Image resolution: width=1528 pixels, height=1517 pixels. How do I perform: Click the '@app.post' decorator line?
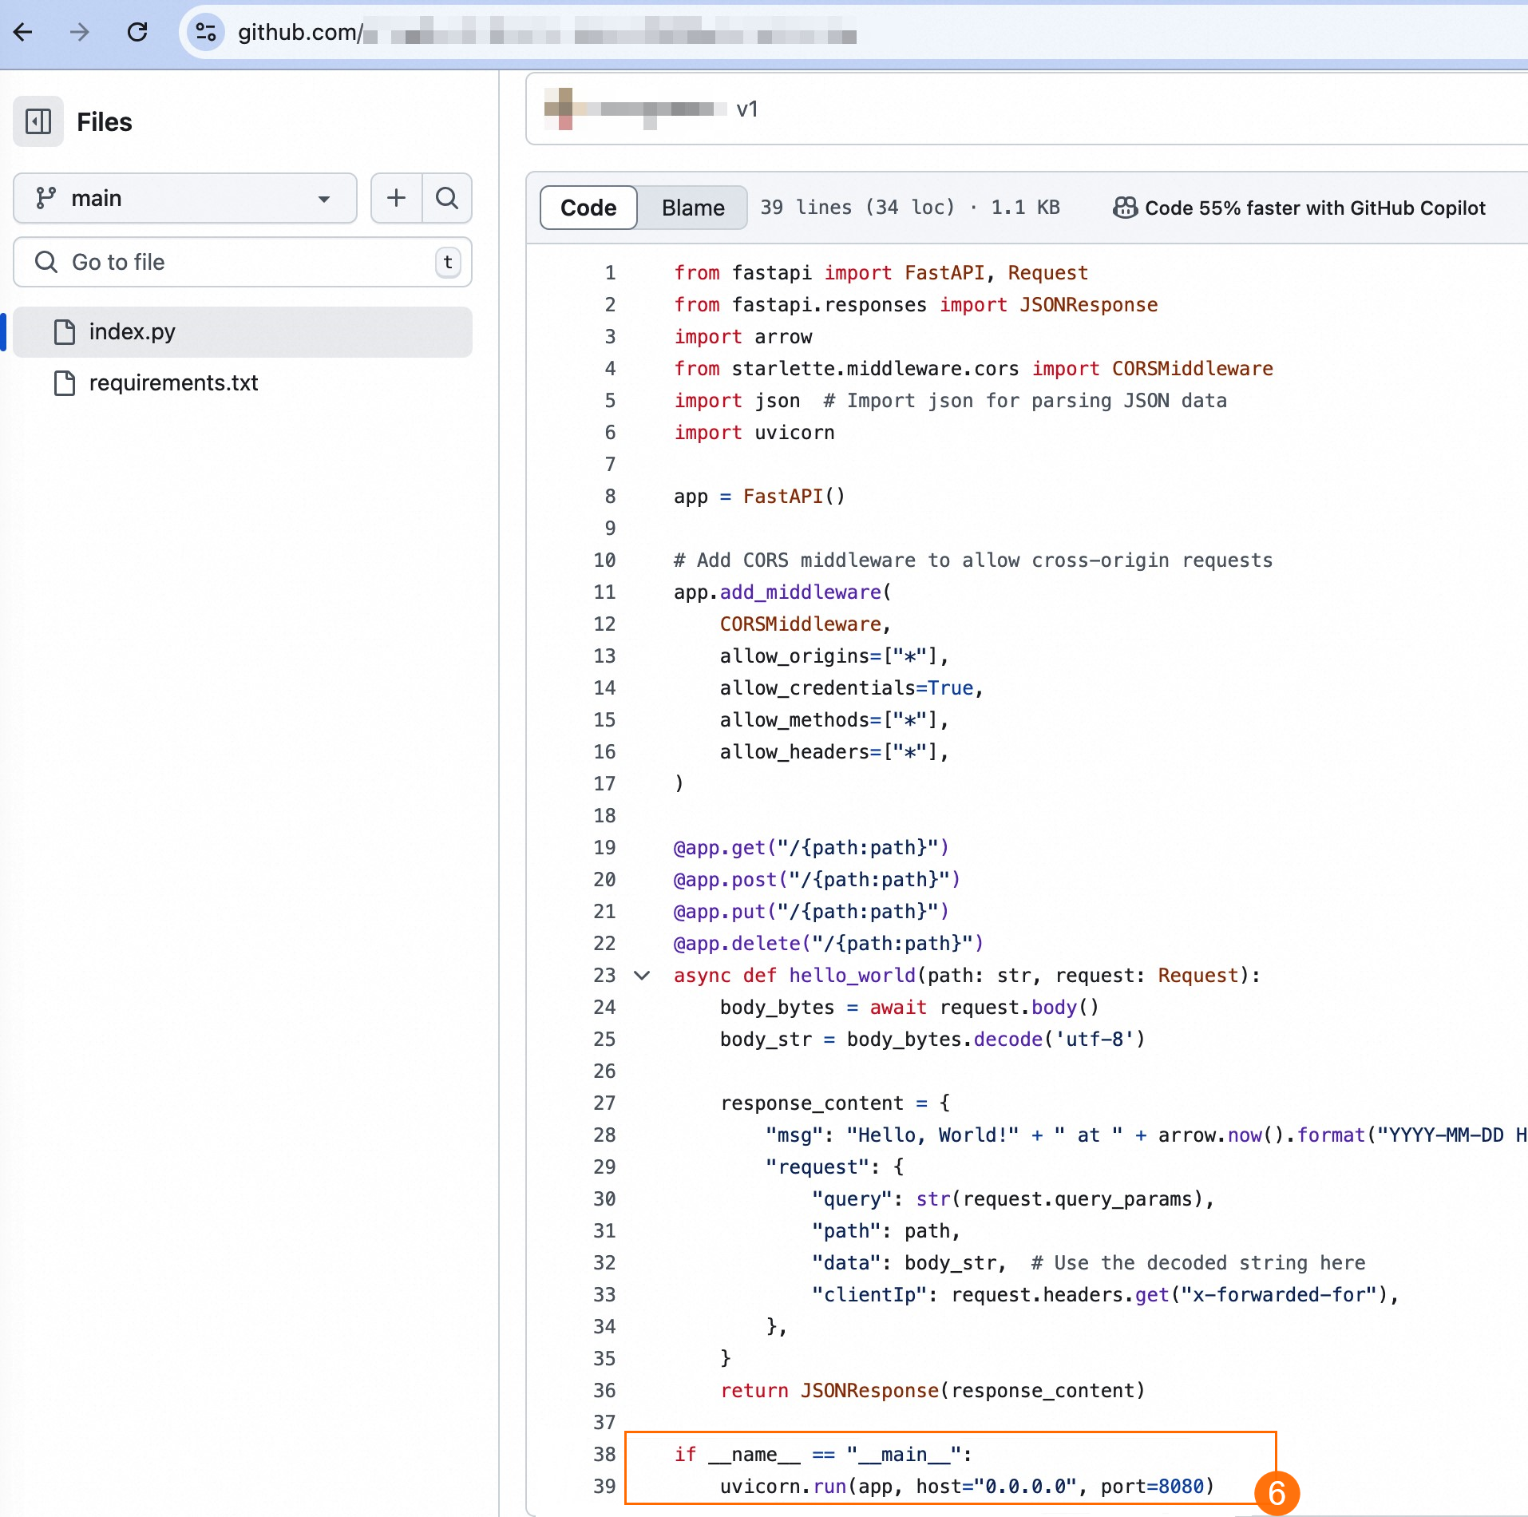coord(817,879)
